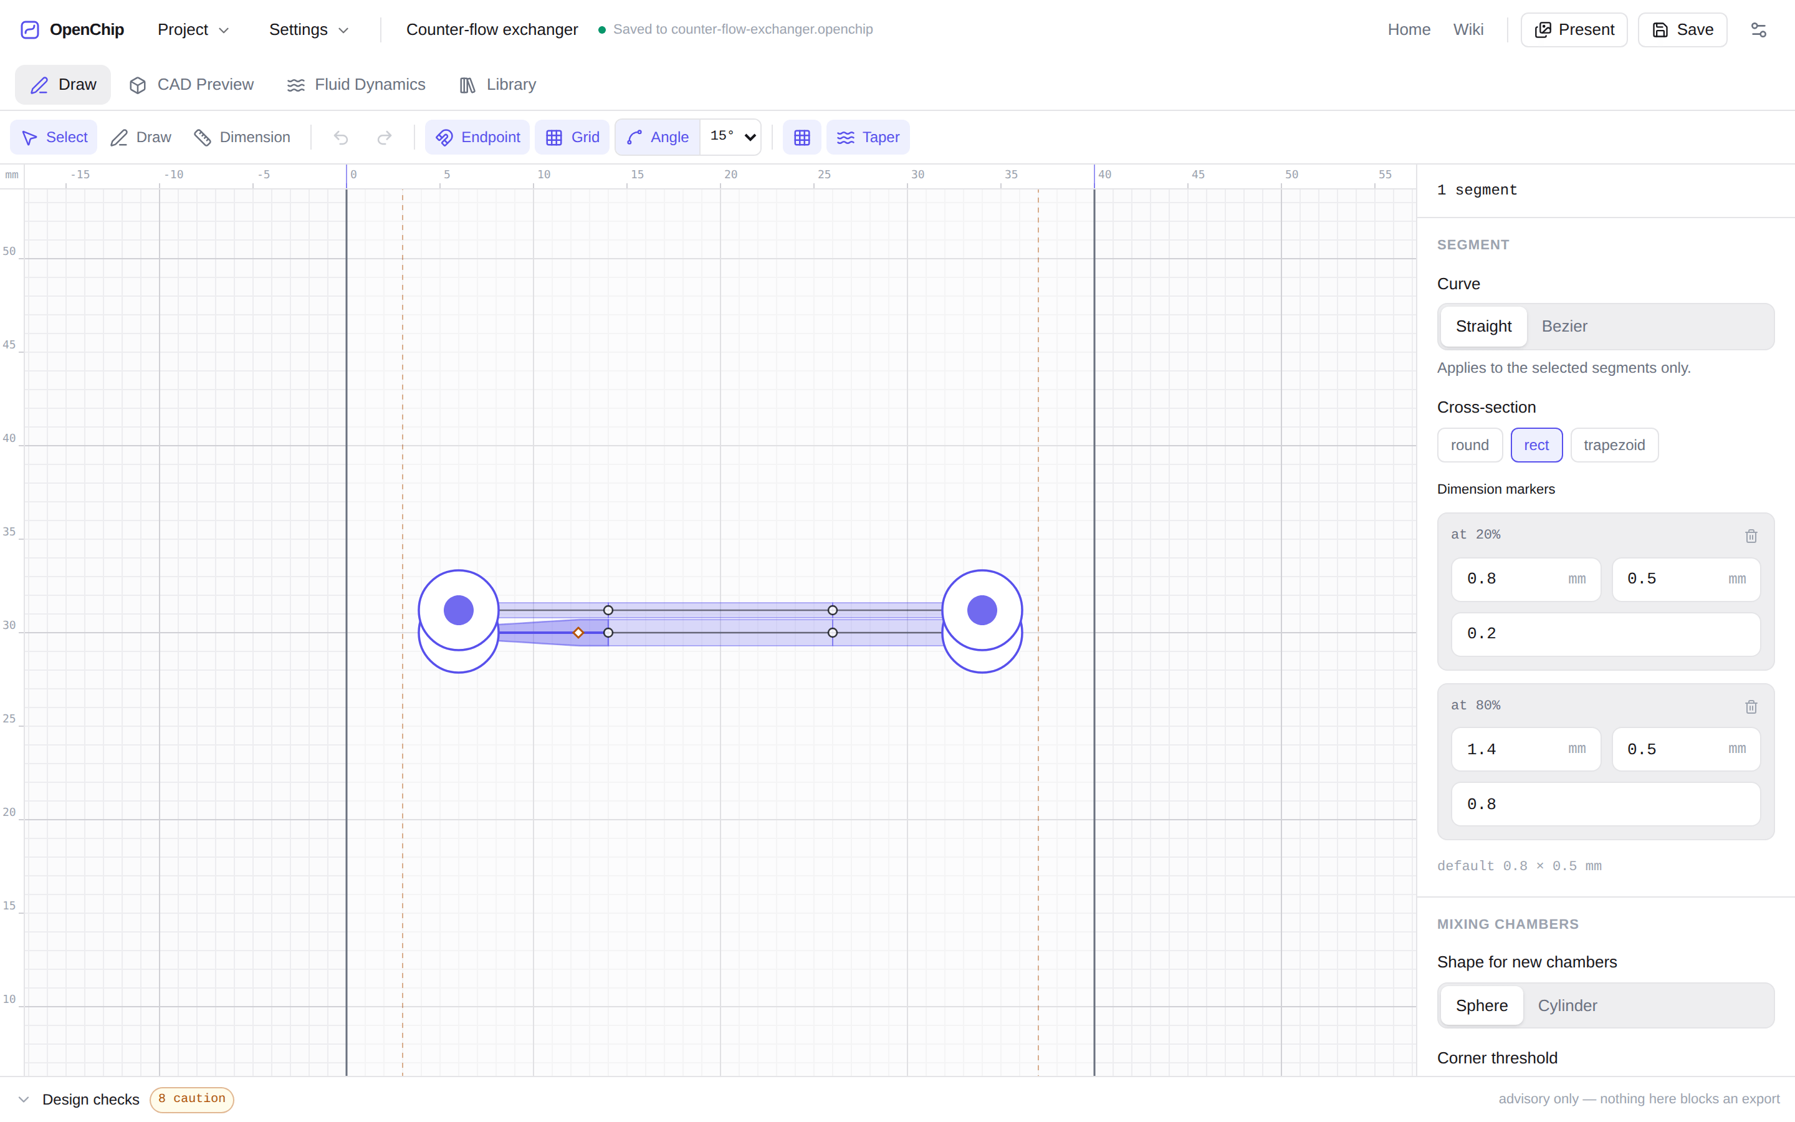Select Straight curve type
This screenshot has width=1795, height=1122.
point(1483,327)
